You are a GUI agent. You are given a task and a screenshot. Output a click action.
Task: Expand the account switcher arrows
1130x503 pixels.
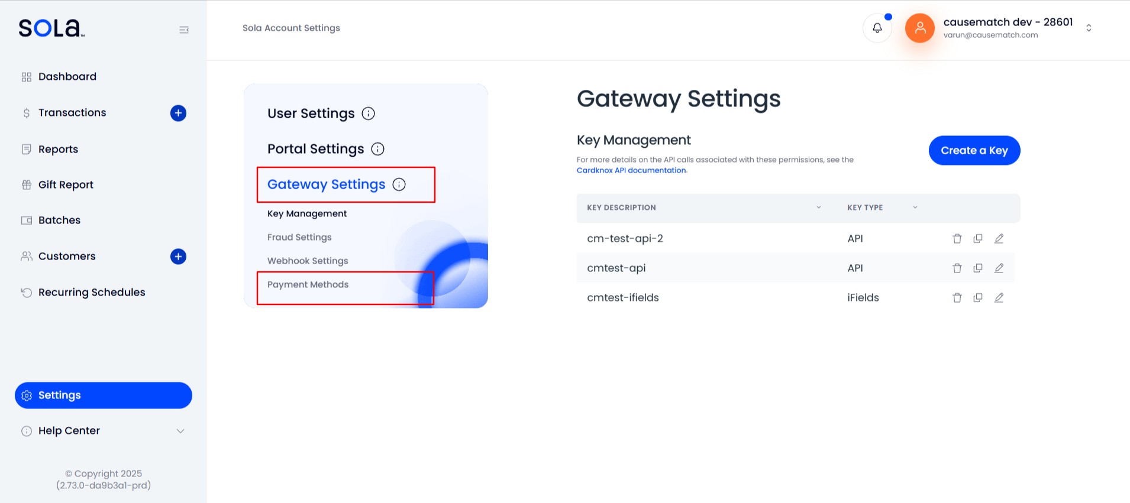pos(1089,28)
